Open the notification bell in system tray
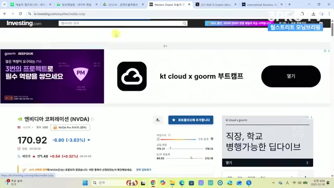Image resolution: width=334 pixels, height=188 pixels. (x=328, y=183)
